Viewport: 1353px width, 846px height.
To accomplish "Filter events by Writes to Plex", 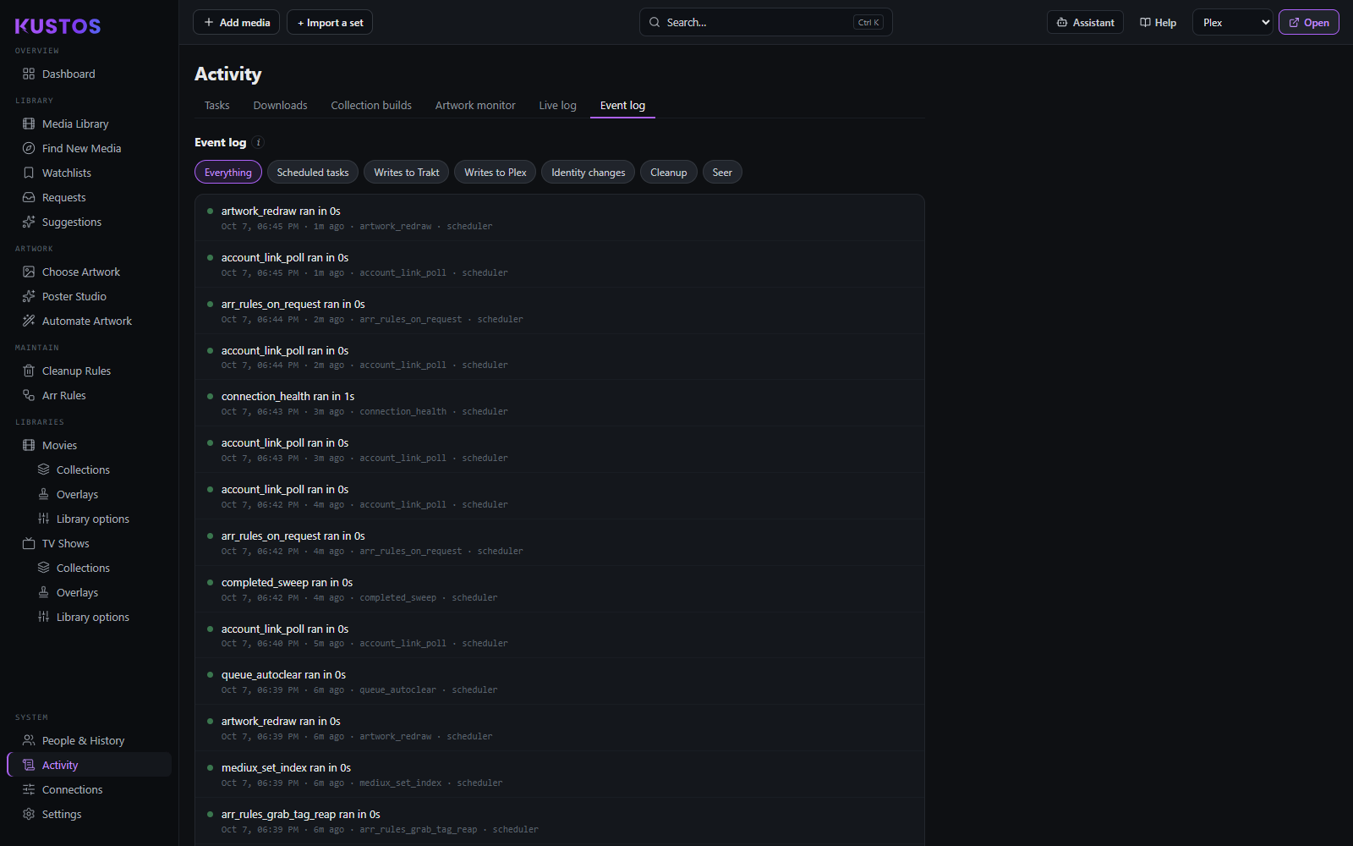I will 496,173.
